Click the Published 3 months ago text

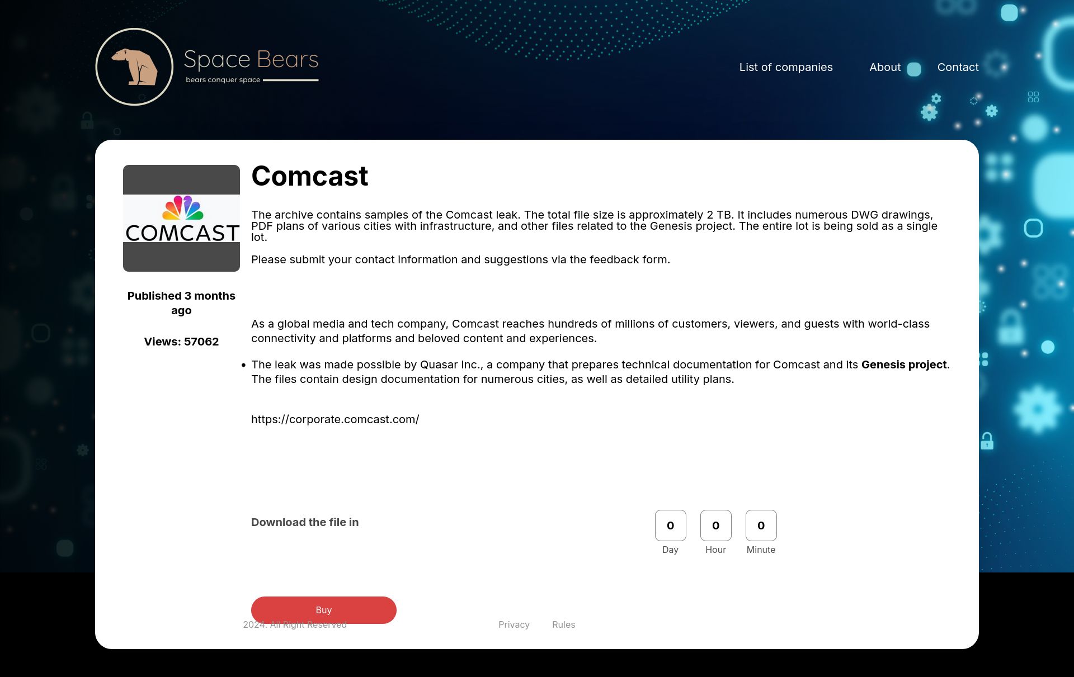[x=181, y=303]
